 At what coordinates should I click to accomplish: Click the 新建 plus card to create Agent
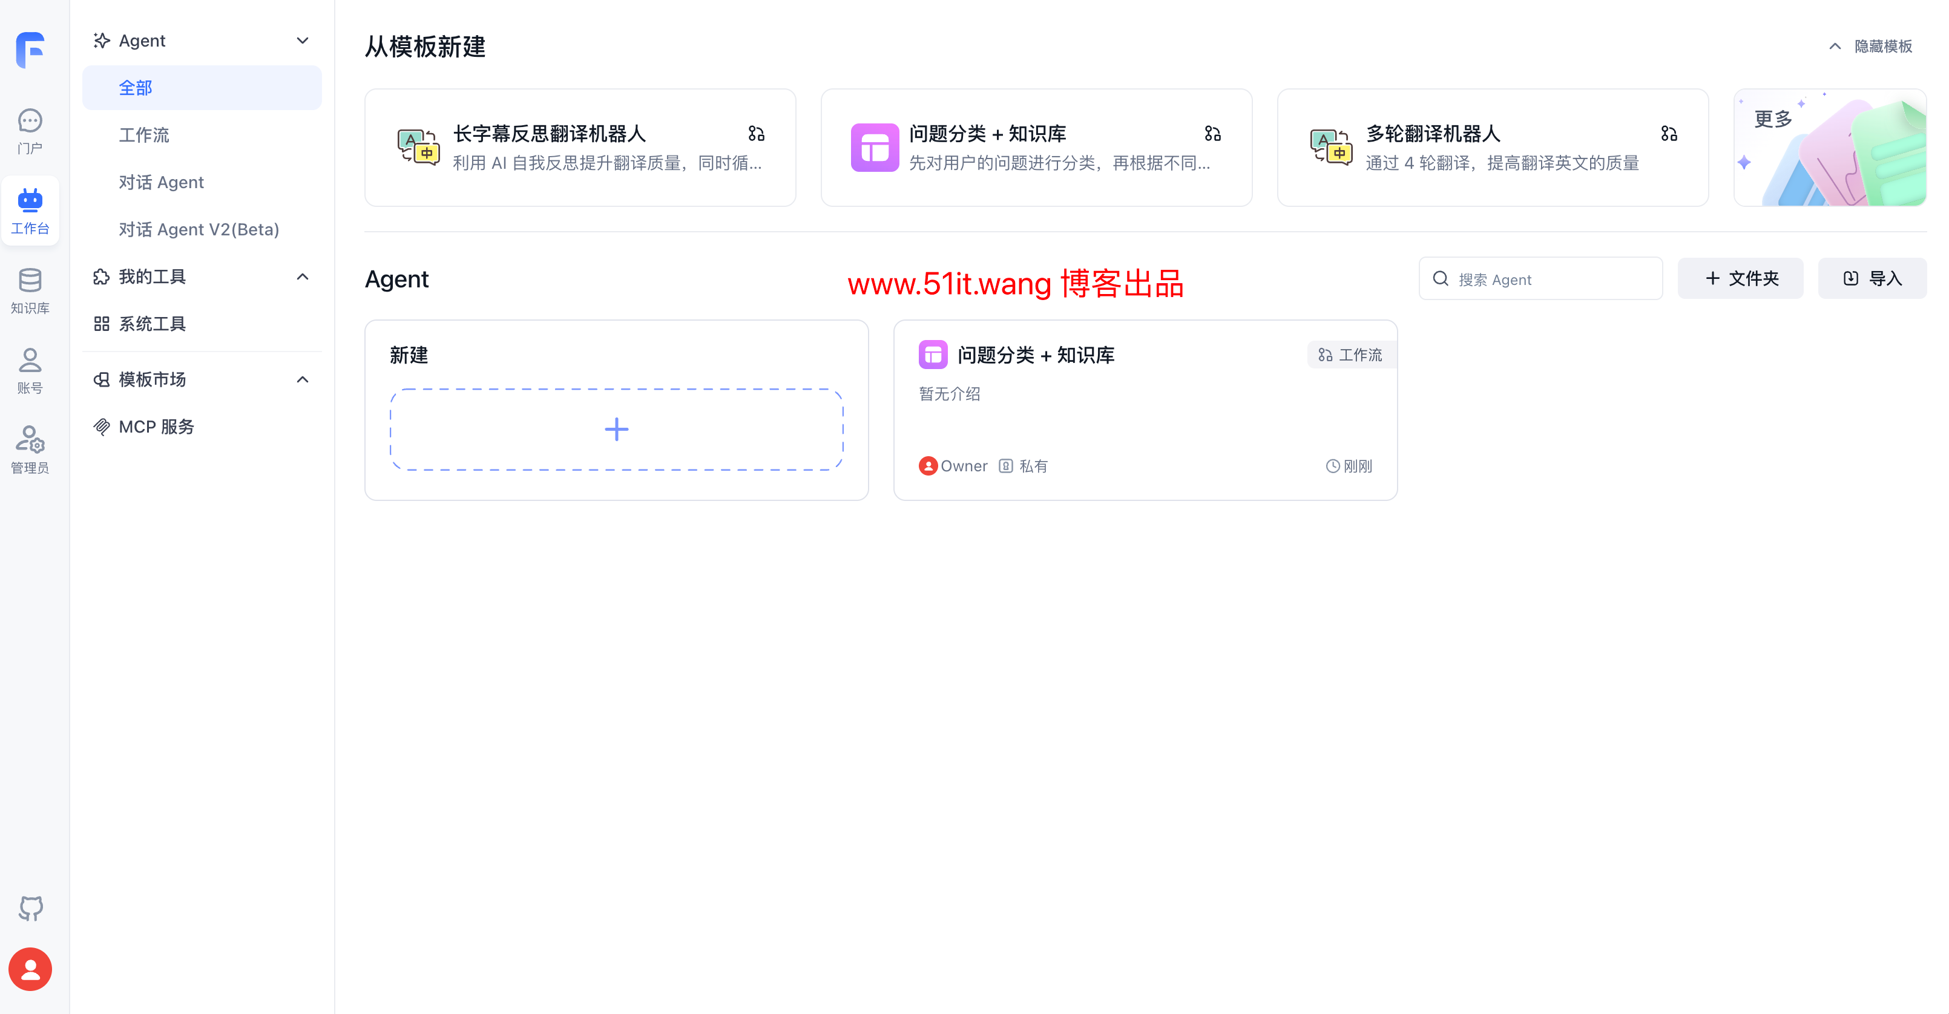[x=616, y=429]
